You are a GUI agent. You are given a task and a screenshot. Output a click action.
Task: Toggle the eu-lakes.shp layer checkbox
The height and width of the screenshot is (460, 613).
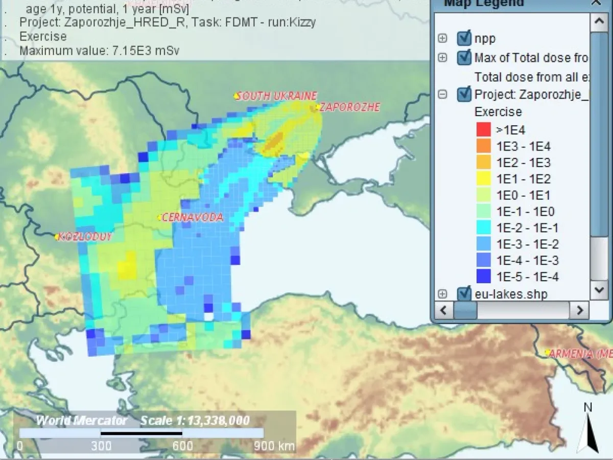(x=464, y=294)
